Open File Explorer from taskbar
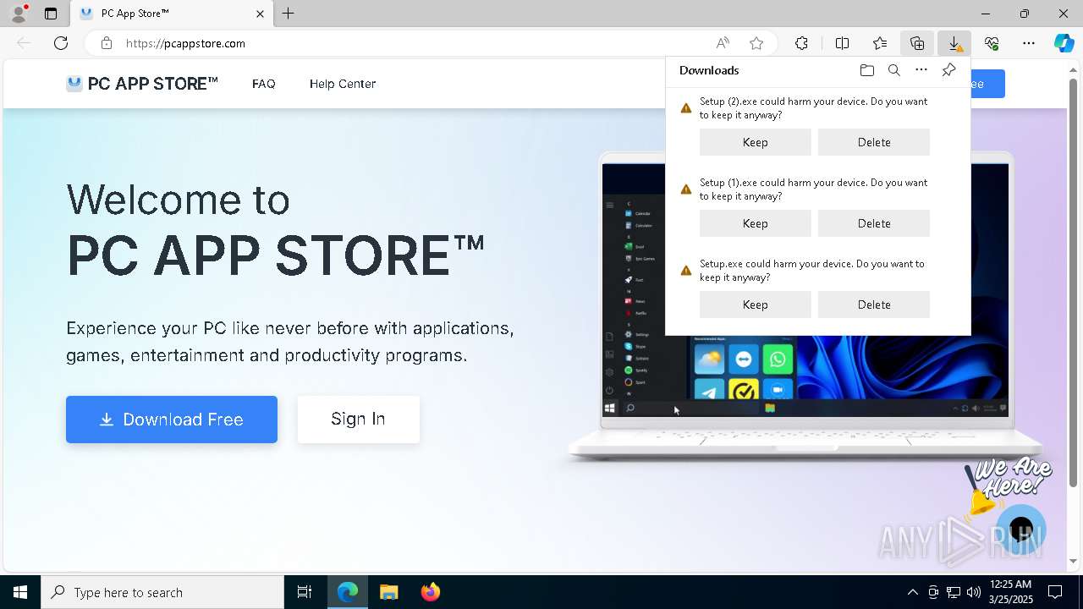The width and height of the screenshot is (1083, 609). 388,592
